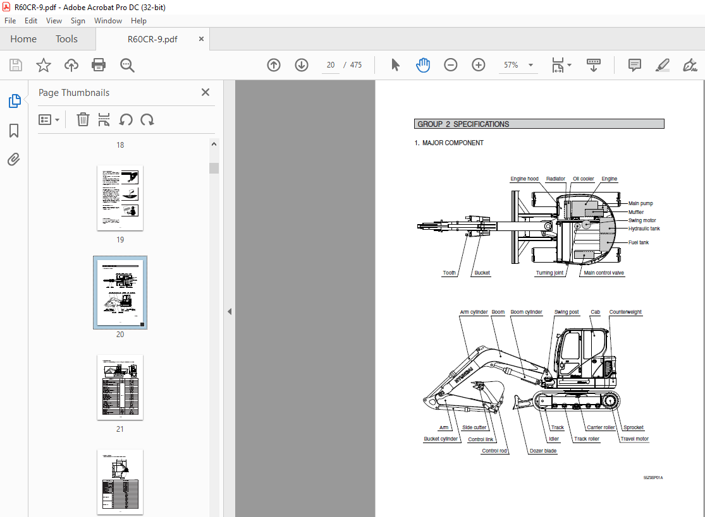The height and width of the screenshot is (517, 705).
Task: Click the 'Engine hood' label
Action: pos(524,179)
